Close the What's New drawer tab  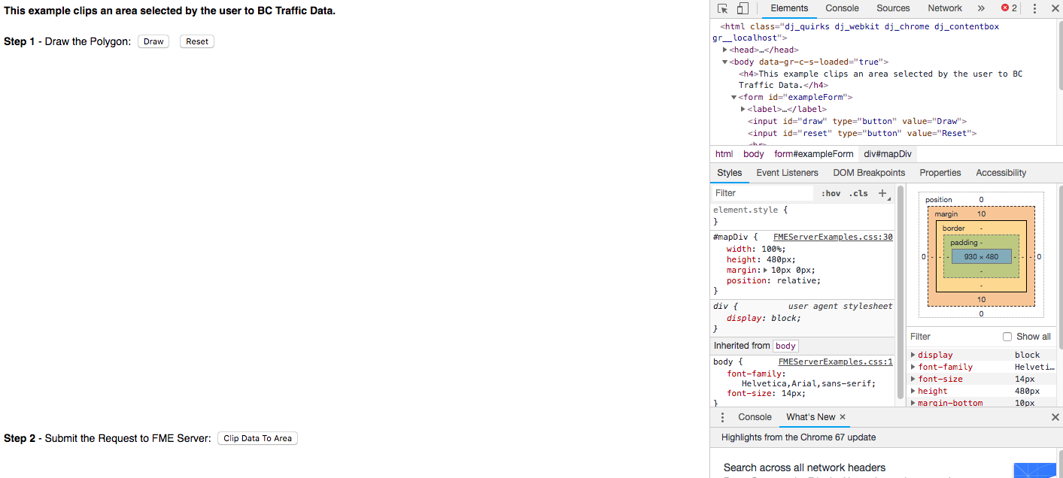(x=843, y=417)
